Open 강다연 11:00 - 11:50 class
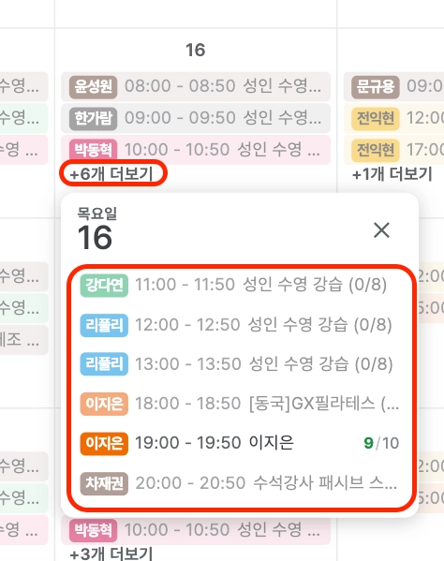Viewport: 444px width, 561px height. point(240,285)
